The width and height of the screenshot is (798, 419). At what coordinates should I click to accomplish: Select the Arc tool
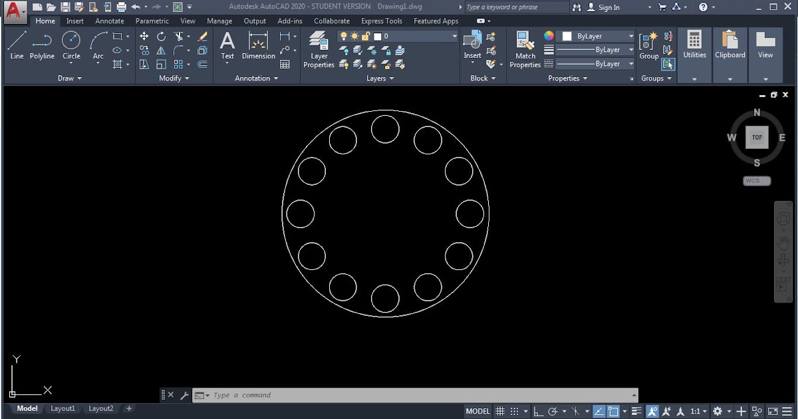coord(96,41)
